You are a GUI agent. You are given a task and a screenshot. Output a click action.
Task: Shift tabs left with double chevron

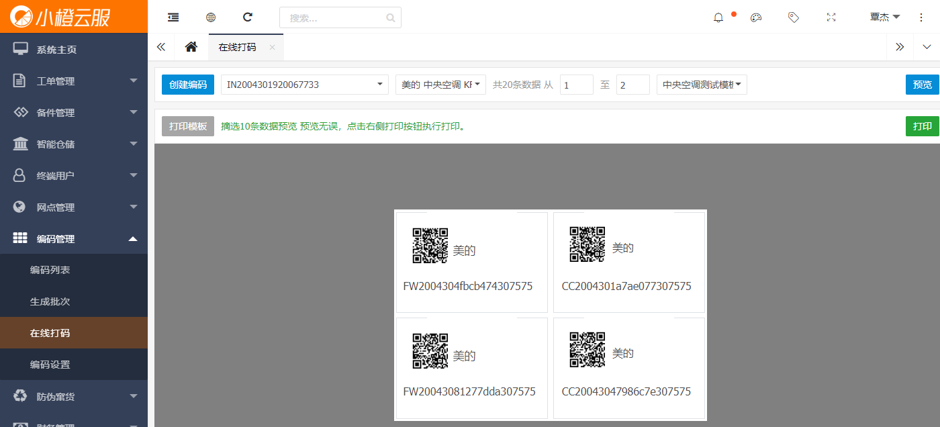pyautogui.click(x=160, y=47)
